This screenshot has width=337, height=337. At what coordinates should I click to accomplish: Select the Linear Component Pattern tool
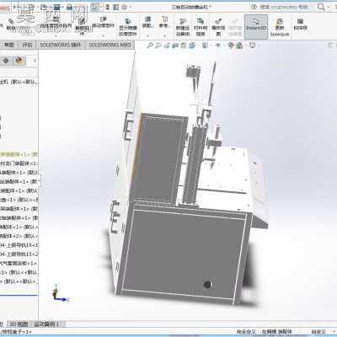coord(56,23)
